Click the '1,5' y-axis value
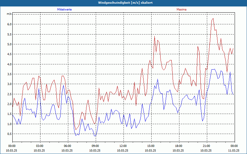The image size is (247, 154). pyautogui.click(x=10, y=114)
